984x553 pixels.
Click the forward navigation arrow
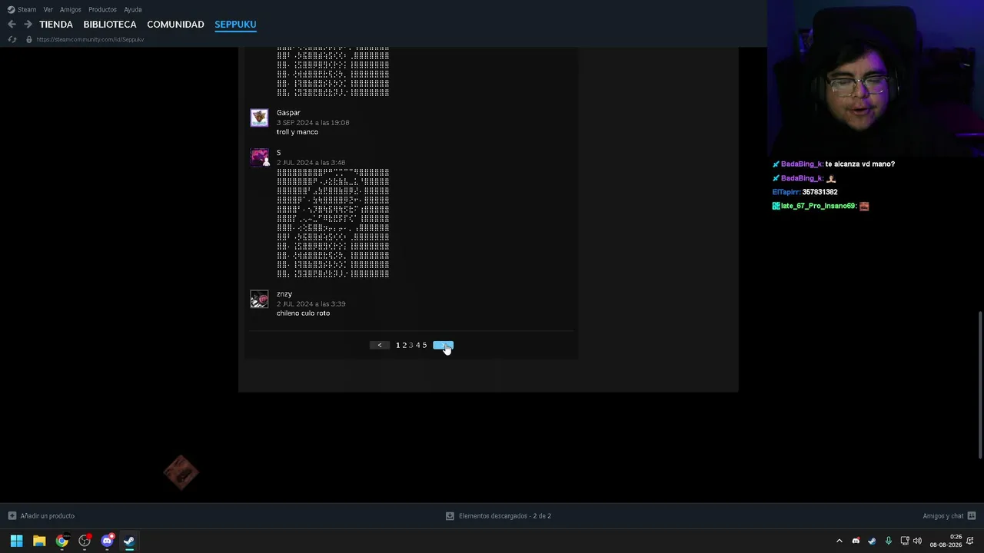(28, 25)
